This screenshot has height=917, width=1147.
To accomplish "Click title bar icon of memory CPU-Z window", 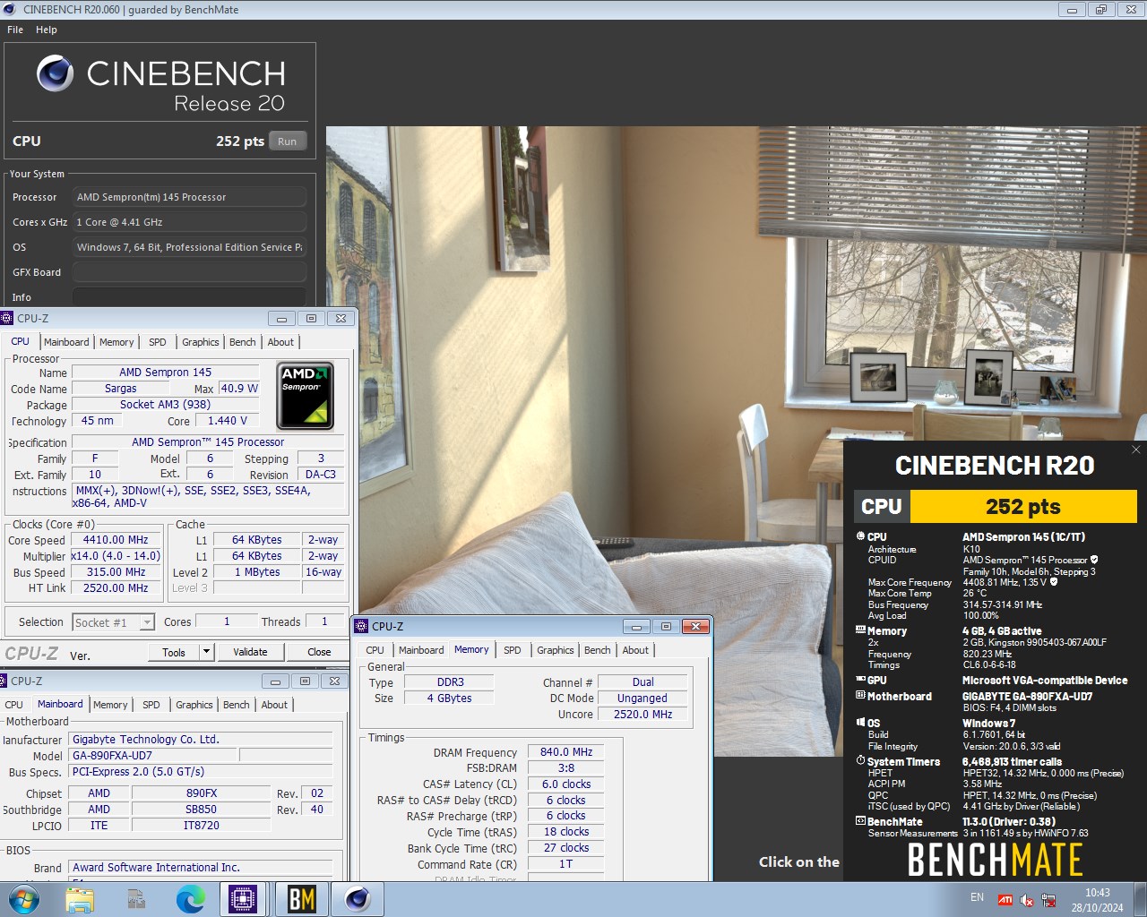I will (361, 626).
